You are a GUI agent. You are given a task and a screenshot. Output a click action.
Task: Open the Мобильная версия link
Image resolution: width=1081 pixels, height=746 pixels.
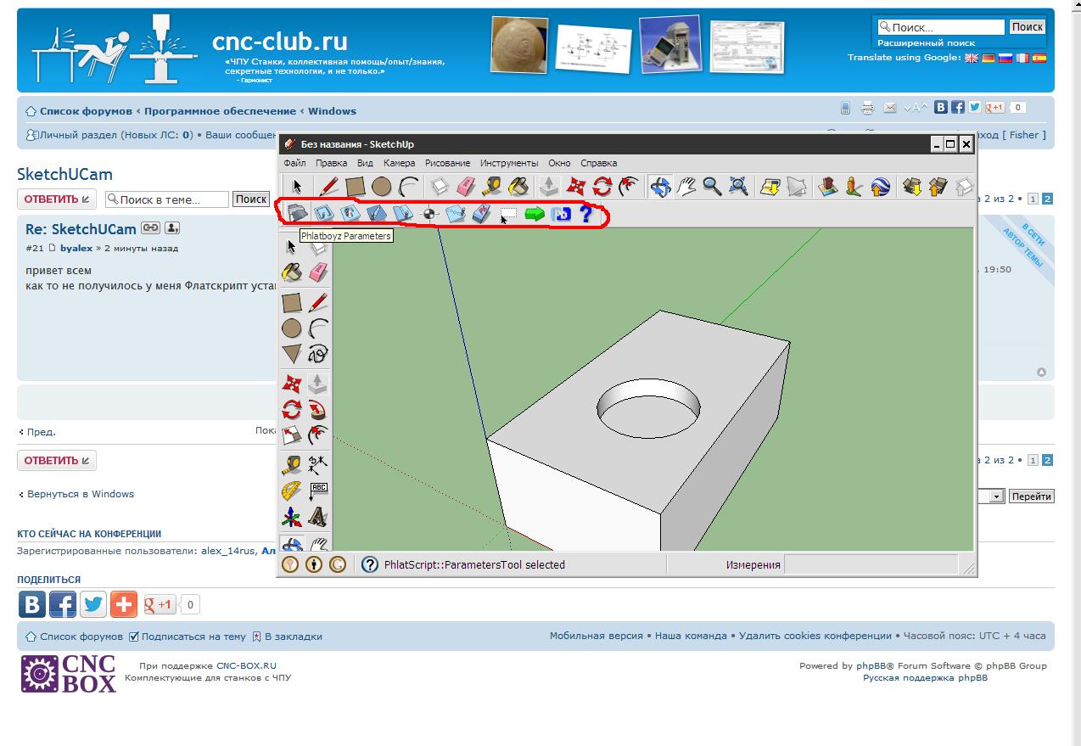coord(597,636)
